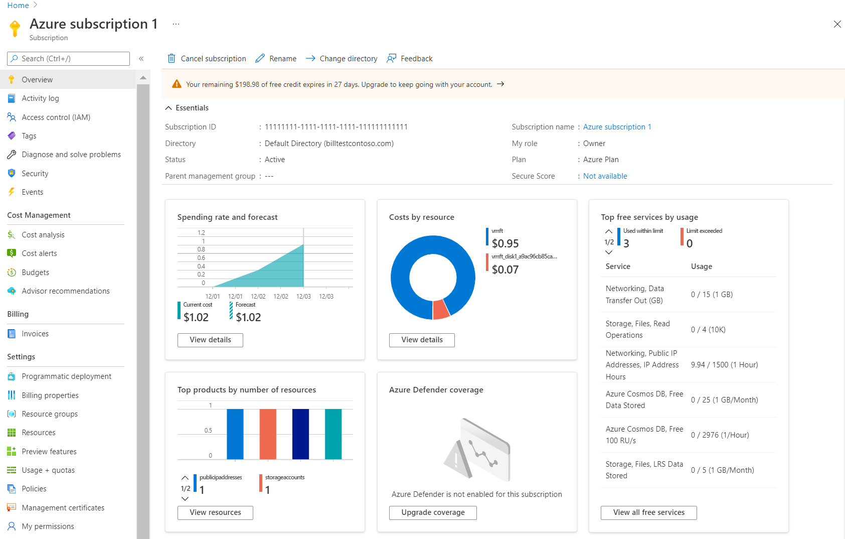This screenshot has height=539, width=845.
Task: Select Advisor recommendations
Action: coord(65,291)
